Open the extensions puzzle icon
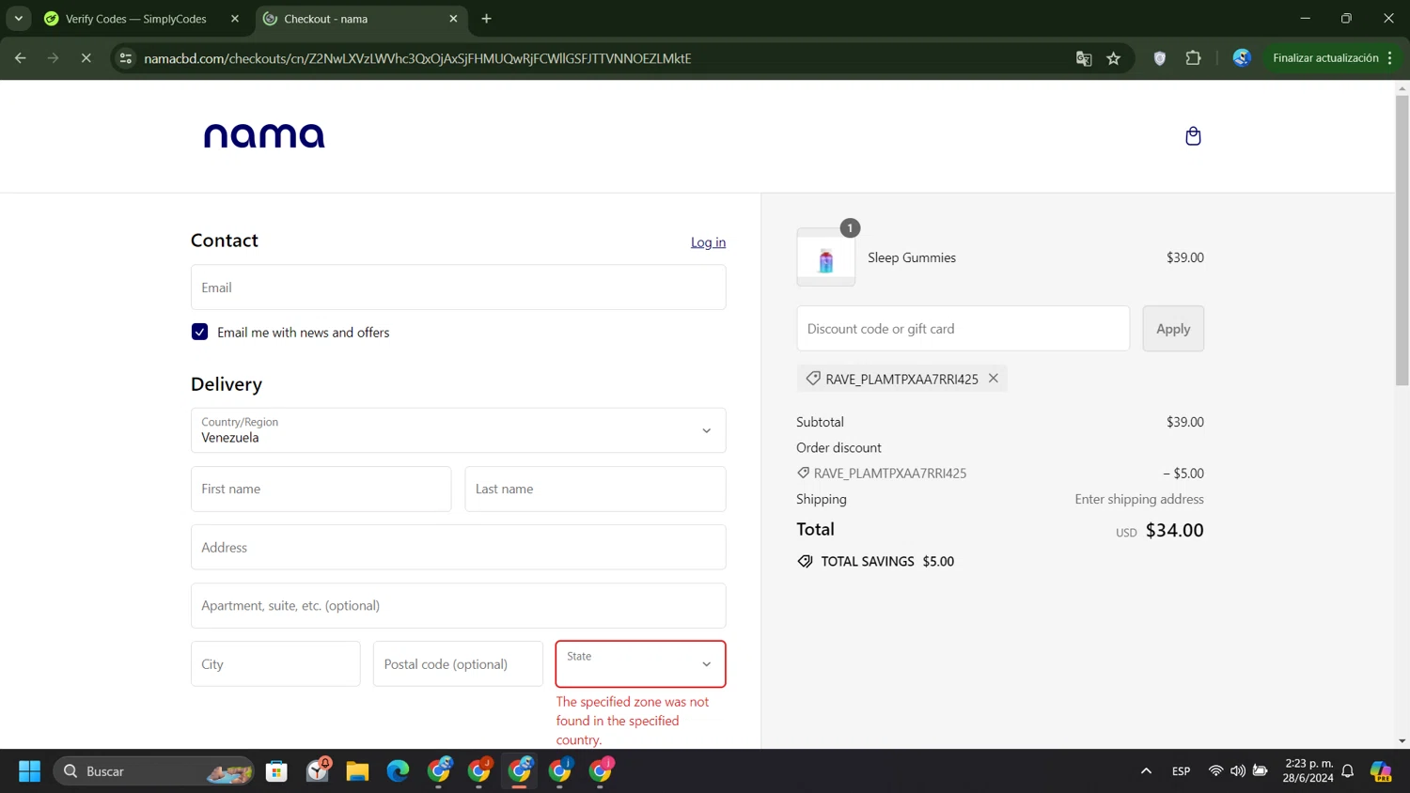Viewport: 1410px width, 793px height. (x=1193, y=58)
